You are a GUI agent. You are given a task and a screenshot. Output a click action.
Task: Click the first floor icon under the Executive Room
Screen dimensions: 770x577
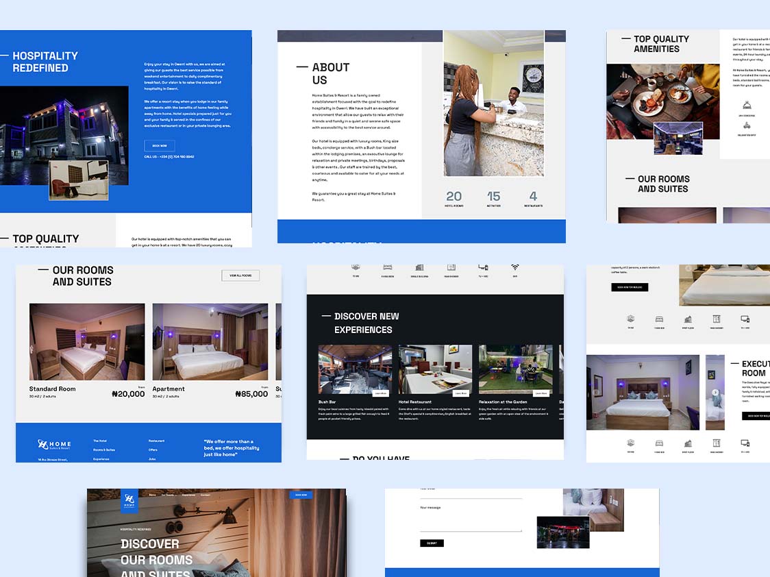pyautogui.click(x=688, y=443)
